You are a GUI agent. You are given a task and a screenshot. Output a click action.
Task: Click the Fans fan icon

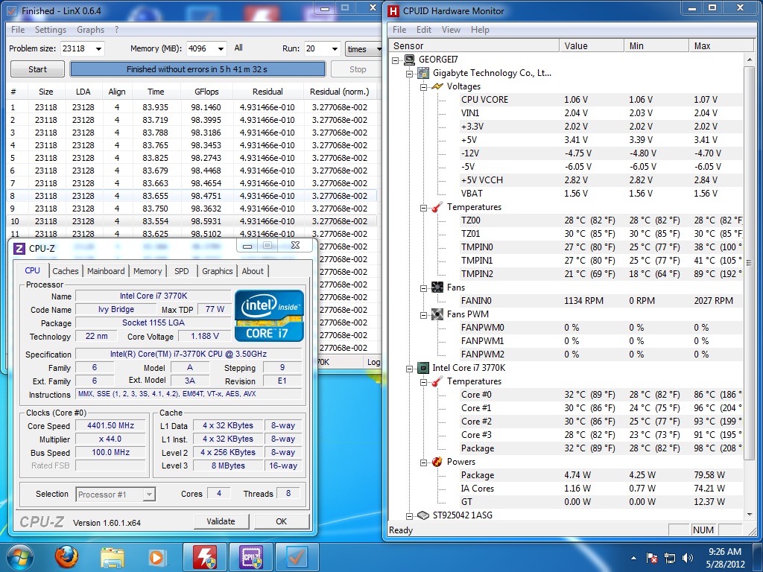pyautogui.click(x=437, y=287)
